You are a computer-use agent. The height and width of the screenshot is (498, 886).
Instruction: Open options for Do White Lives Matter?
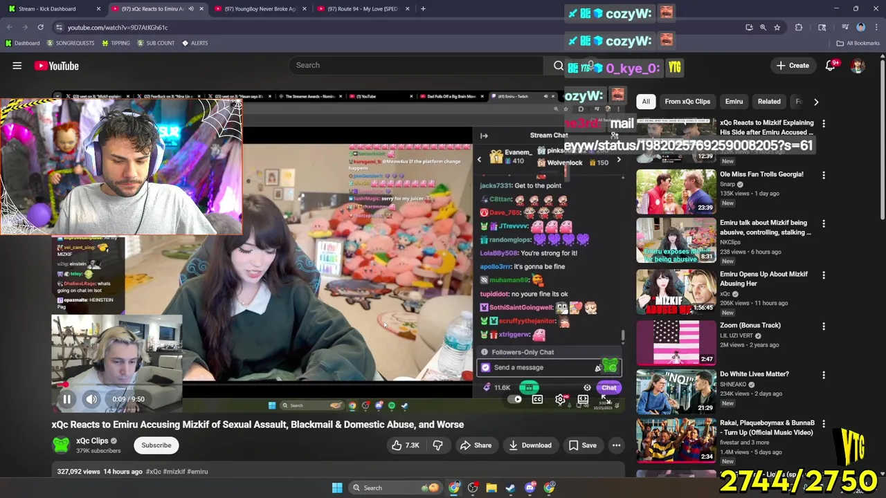pyautogui.click(x=824, y=375)
